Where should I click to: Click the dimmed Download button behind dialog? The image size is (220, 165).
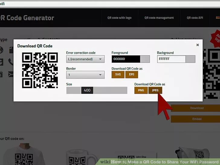196,108
